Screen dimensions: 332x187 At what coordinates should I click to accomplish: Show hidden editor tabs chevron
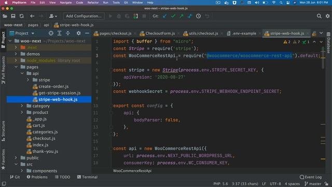pos(321,33)
